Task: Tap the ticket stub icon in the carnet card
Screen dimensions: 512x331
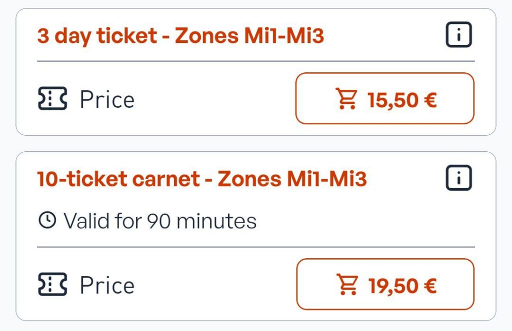Action: pyautogui.click(x=52, y=285)
